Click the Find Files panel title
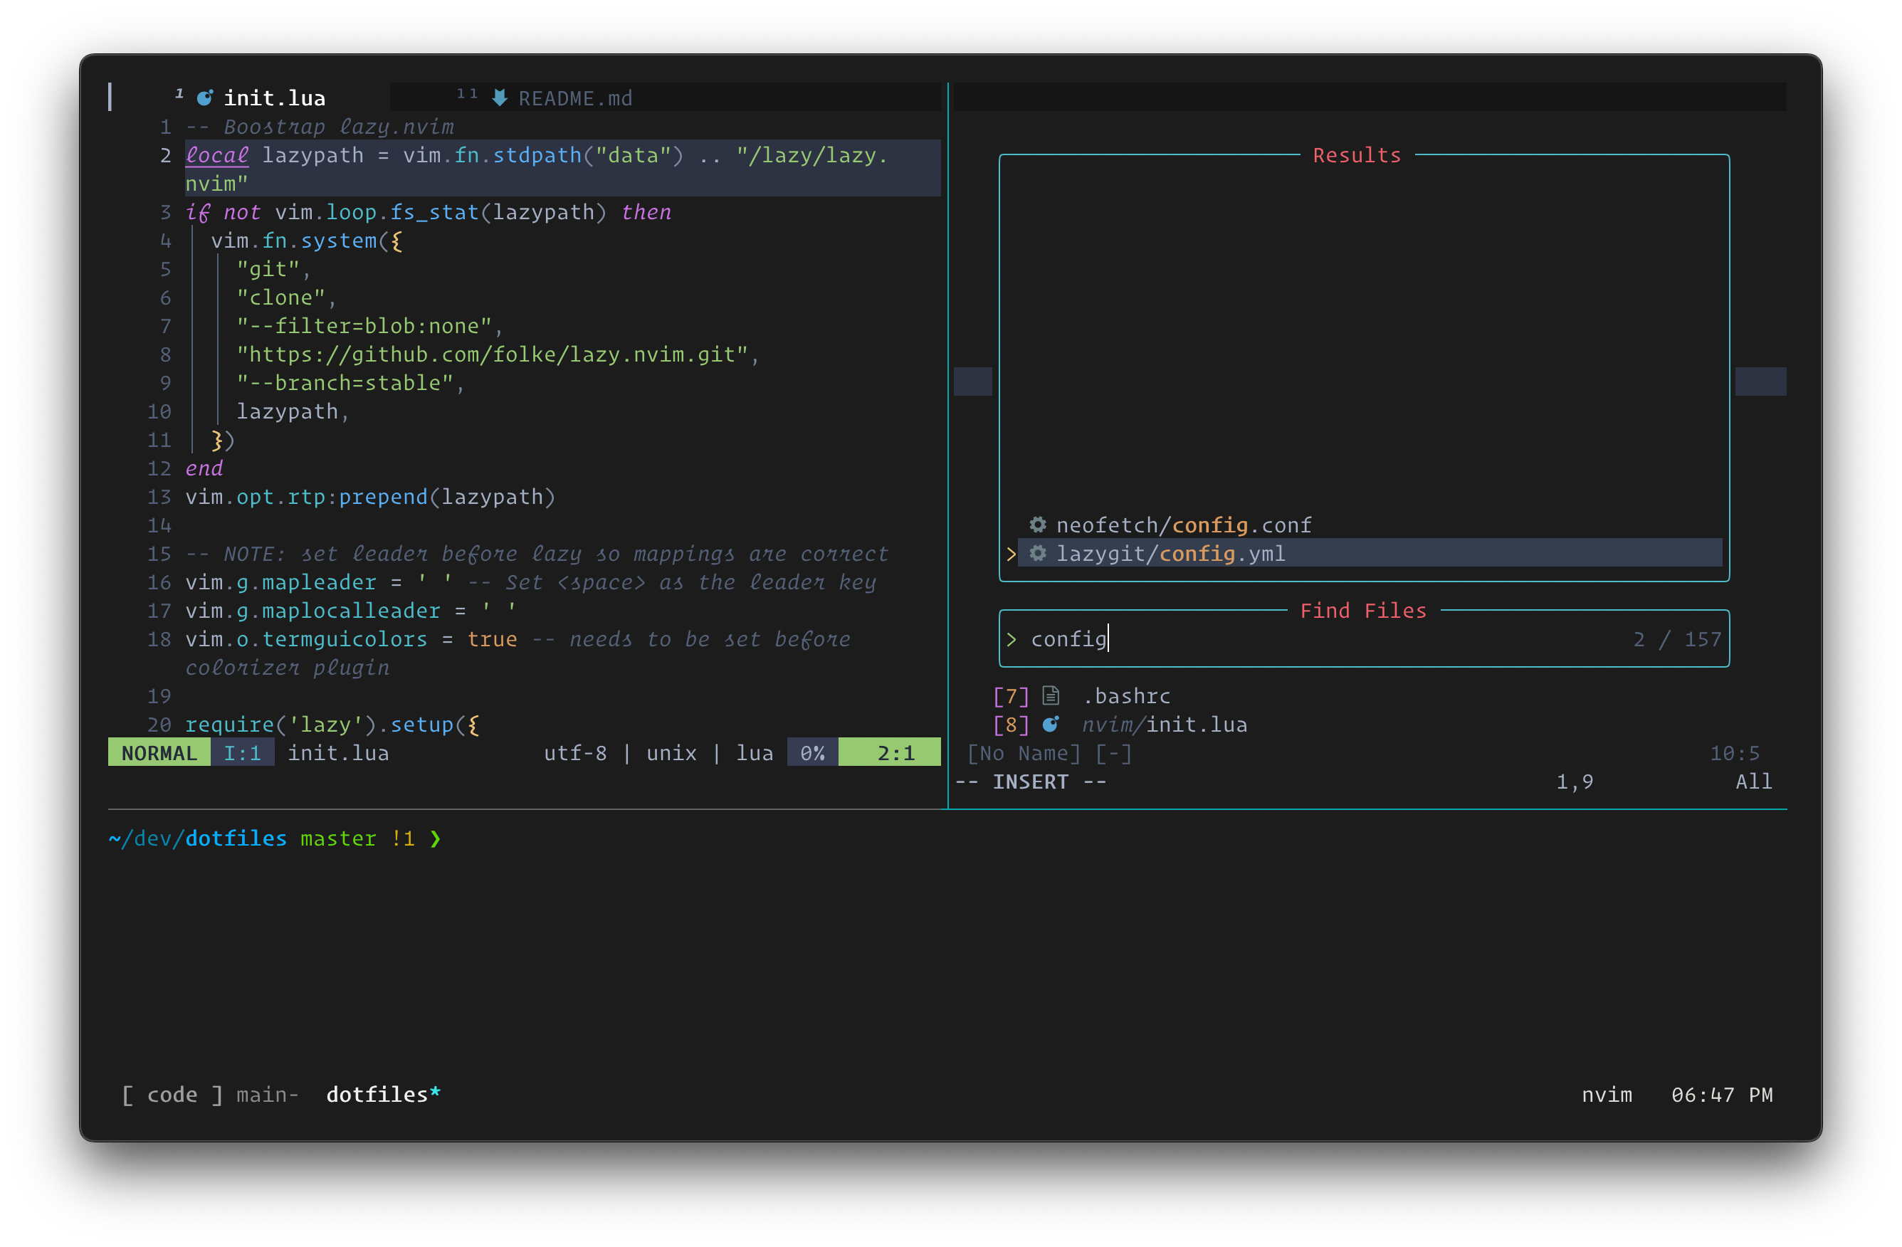This screenshot has height=1247, width=1902. click(x=1363, y=610)
